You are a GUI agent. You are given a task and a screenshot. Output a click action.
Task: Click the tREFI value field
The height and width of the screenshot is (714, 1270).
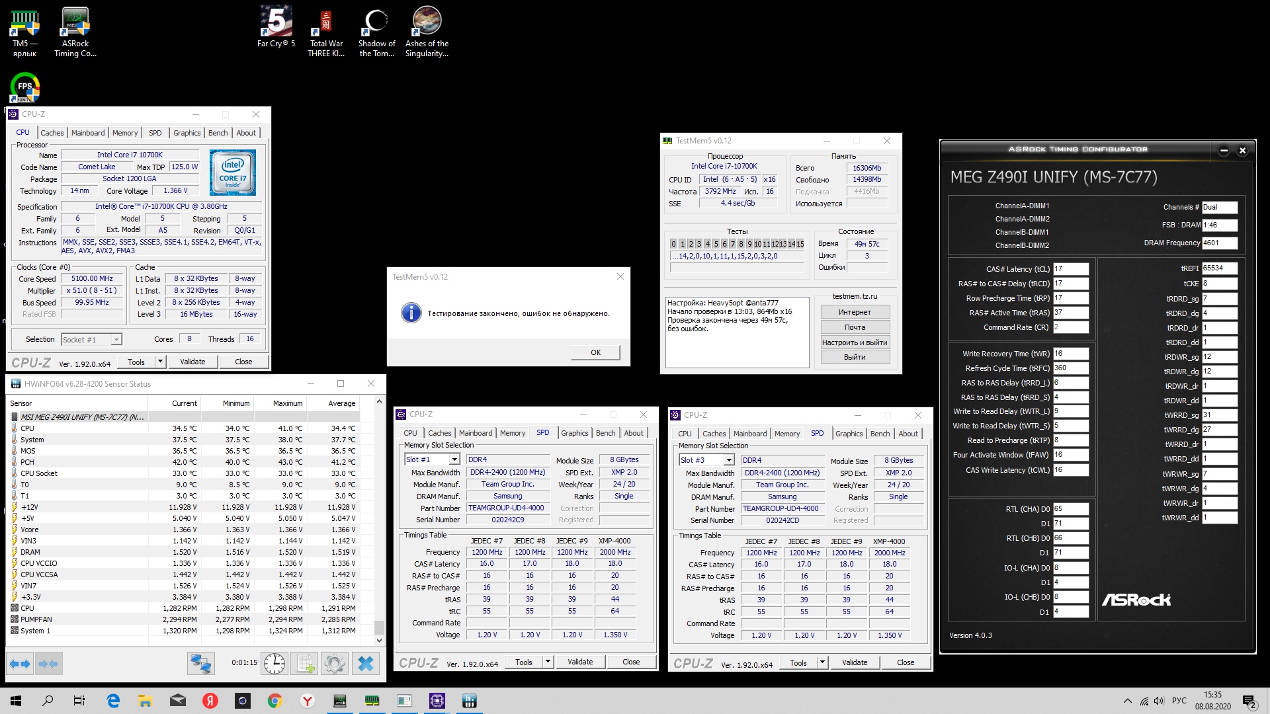coord(1218,268)
